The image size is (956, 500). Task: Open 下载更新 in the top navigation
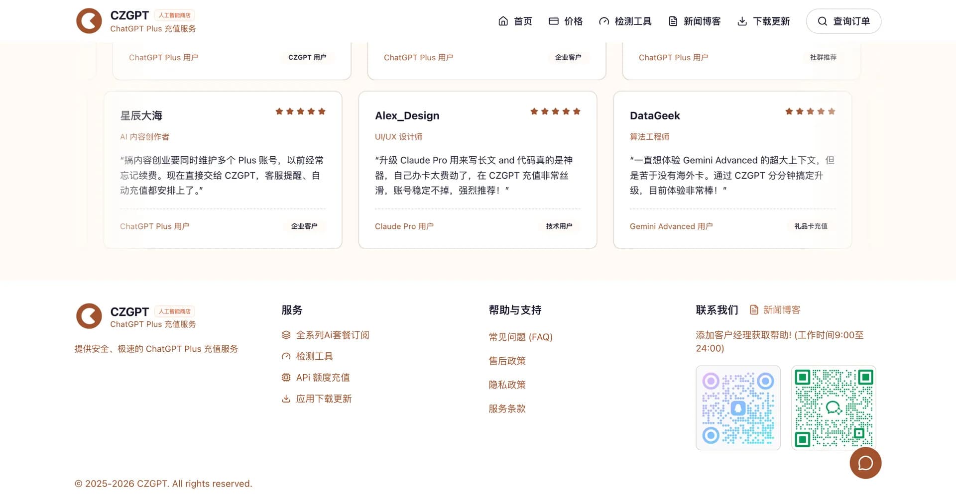click(x=763, y=21)
